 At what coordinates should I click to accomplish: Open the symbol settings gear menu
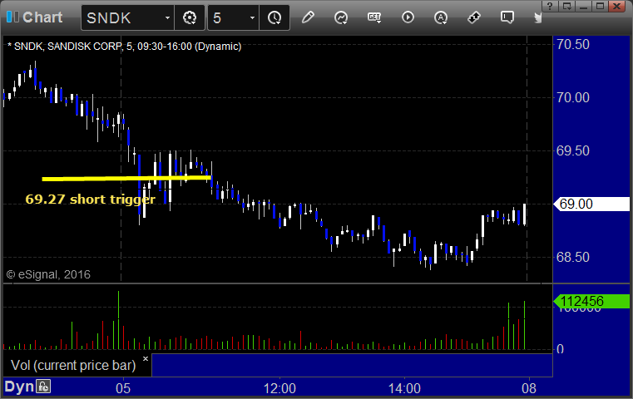(x=190, y=17)
